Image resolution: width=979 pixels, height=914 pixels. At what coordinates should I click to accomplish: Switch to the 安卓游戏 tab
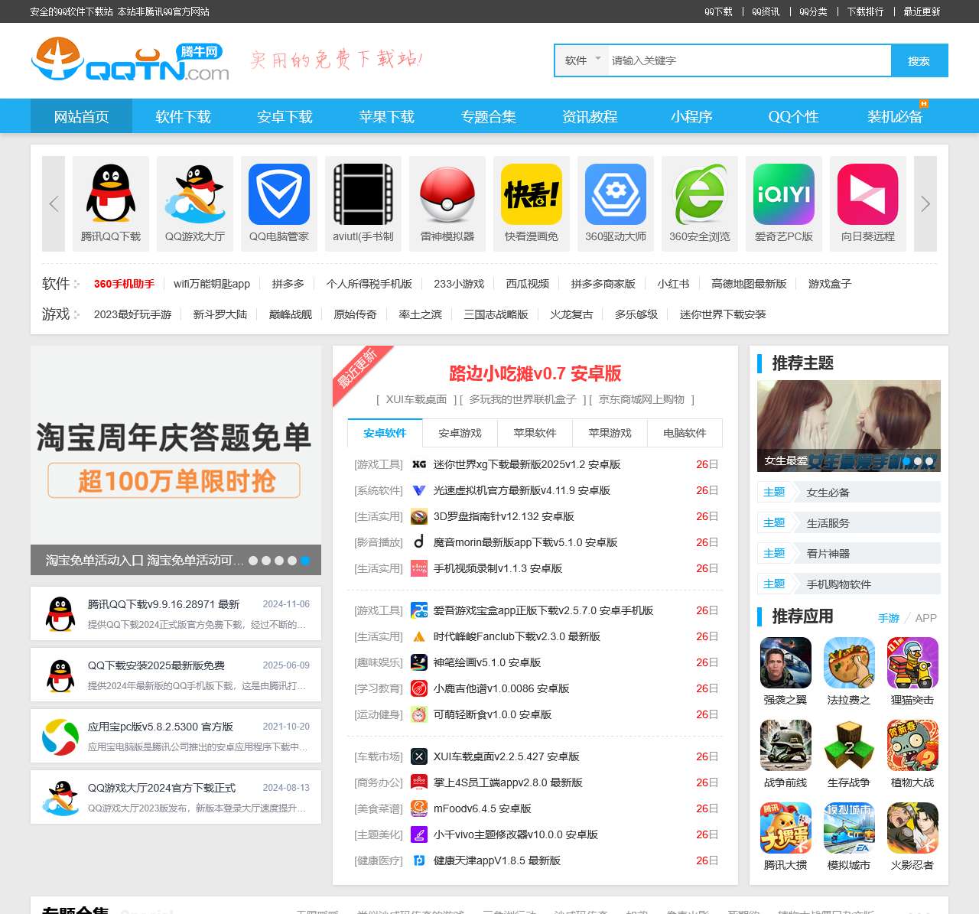pyautogui.click(x=460, y=433)
